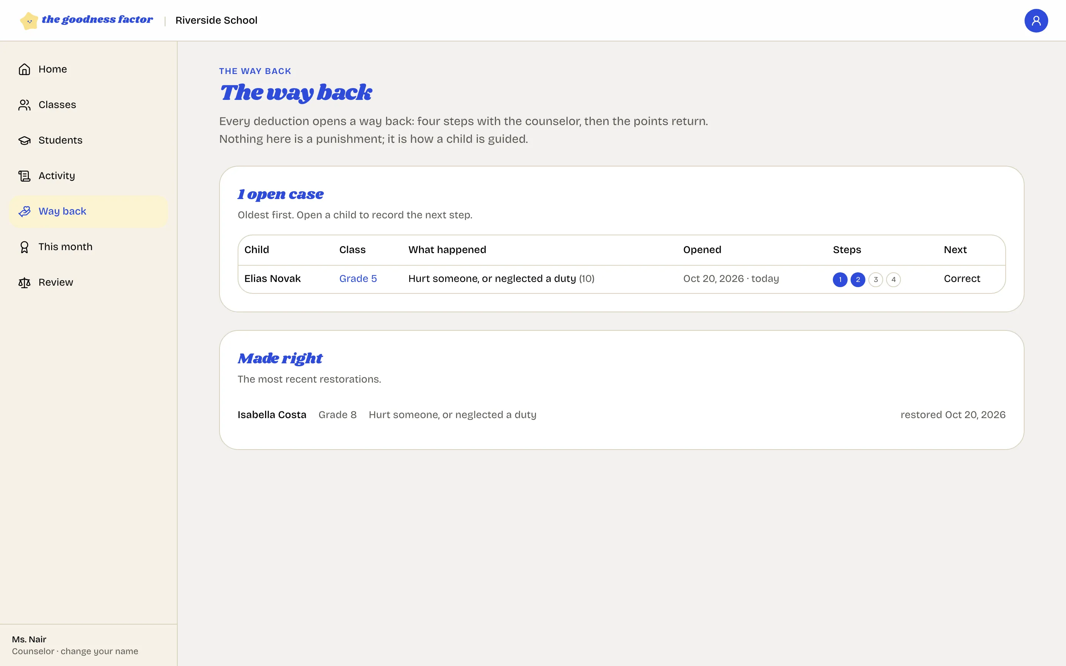Open the Classes section

88,105
